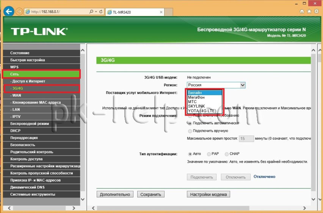Select Подключить автоматически radio button
The image size is (323, 213).
click(x=190, y=123)
